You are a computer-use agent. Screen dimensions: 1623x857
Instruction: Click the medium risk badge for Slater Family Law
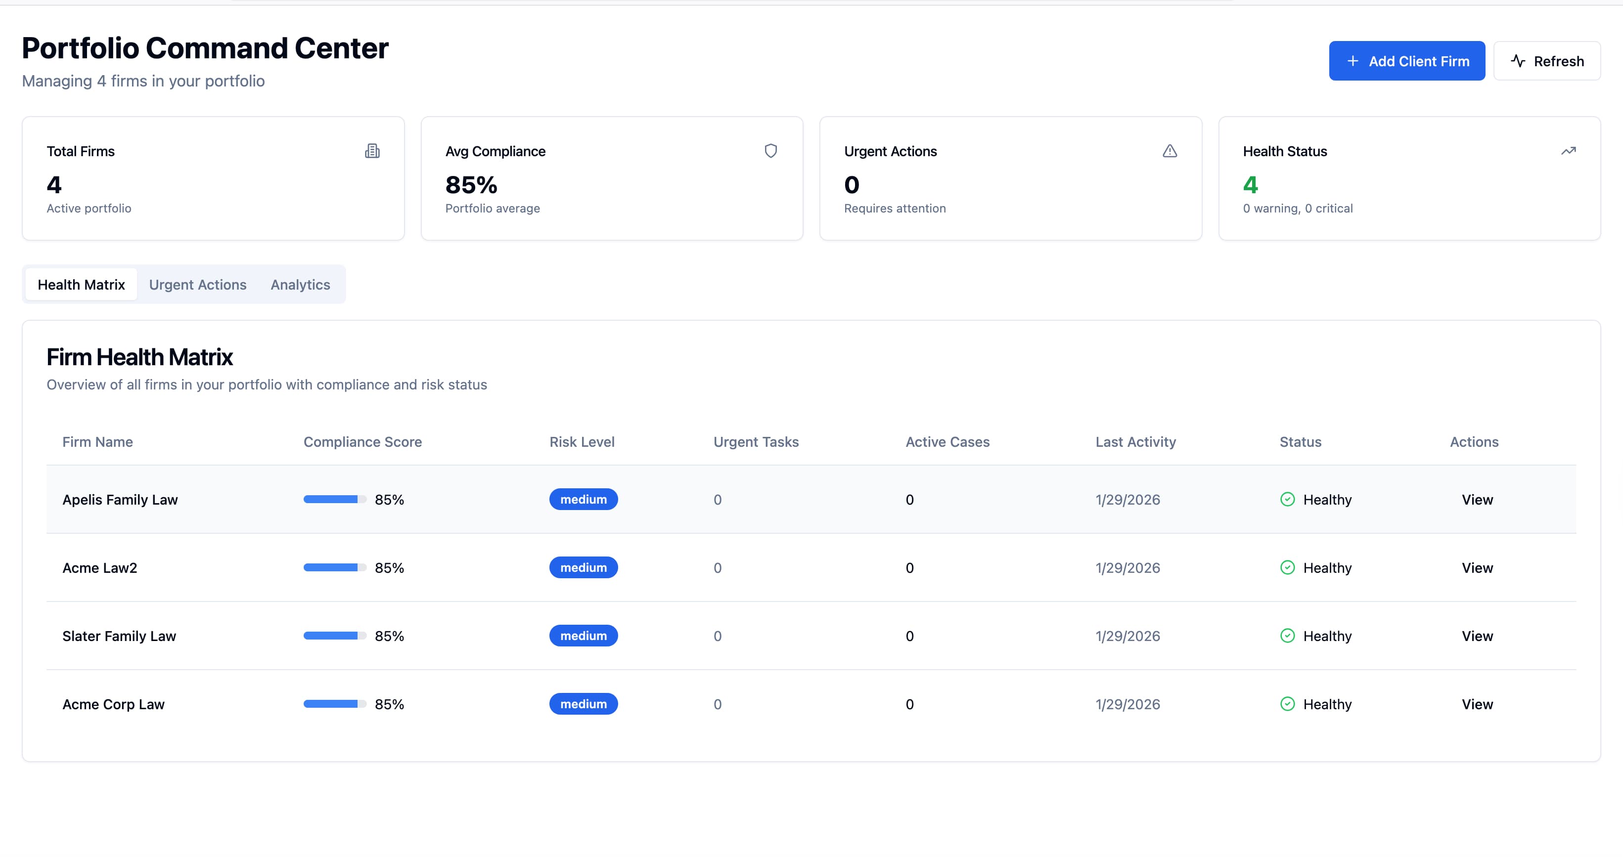pos(583,636)
